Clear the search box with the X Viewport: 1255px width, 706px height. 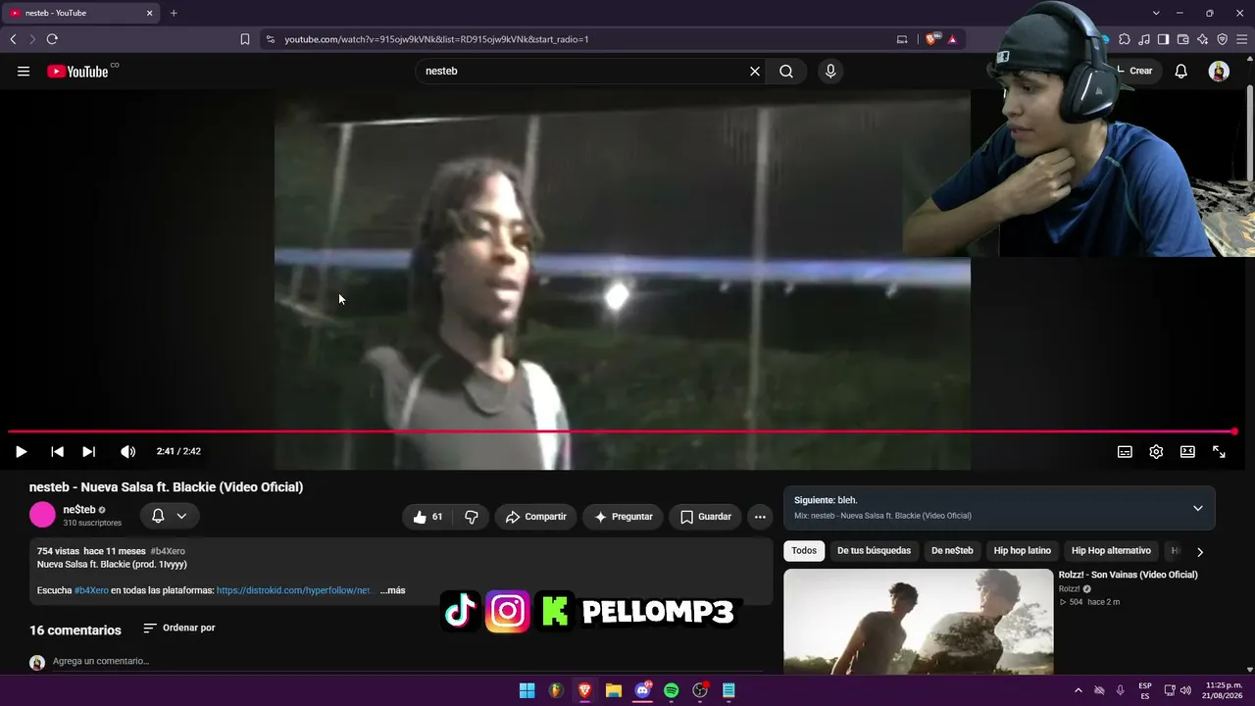click(x=755, y=71)
